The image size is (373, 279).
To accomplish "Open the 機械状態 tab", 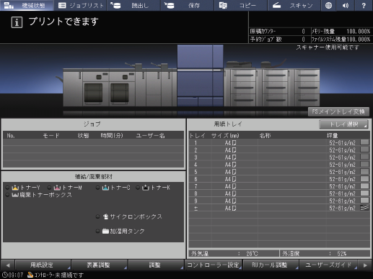I will coord(27,5).
